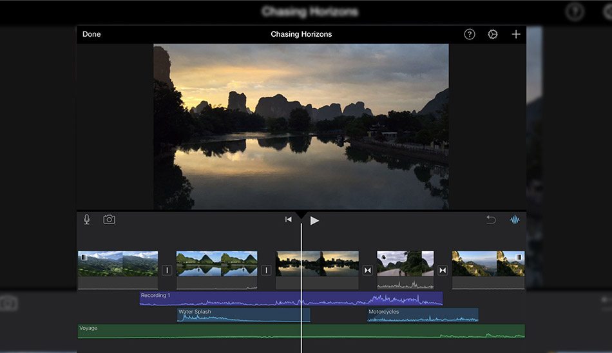The width and height of the screenshot is (612, 353).
Task: Select the green hills lake reflection clip
Action: pos(216,270)
